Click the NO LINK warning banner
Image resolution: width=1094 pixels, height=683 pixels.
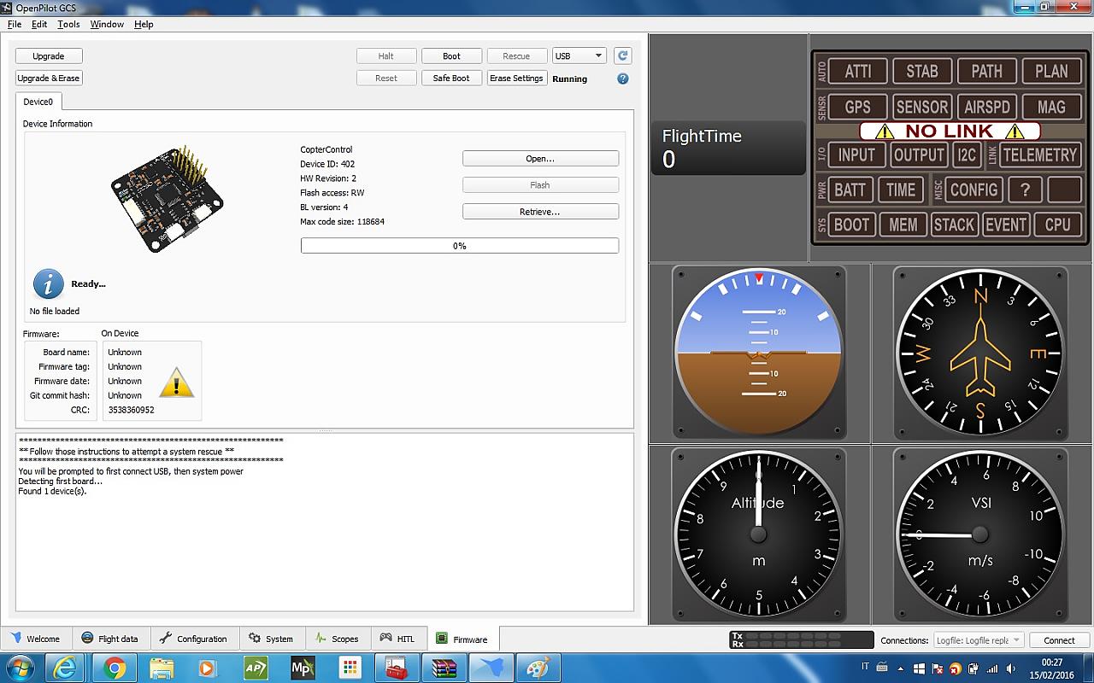point(950,131)
